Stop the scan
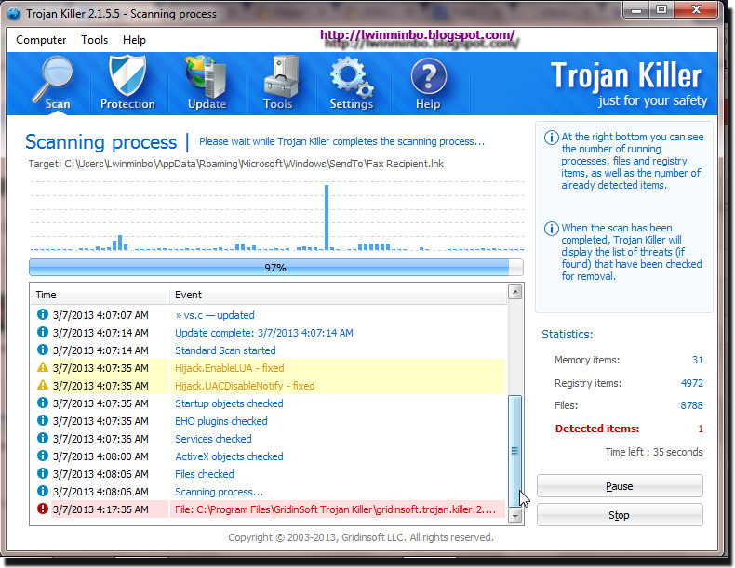The width and height of the screenshot is (735, 568). (x=620, y=515)
